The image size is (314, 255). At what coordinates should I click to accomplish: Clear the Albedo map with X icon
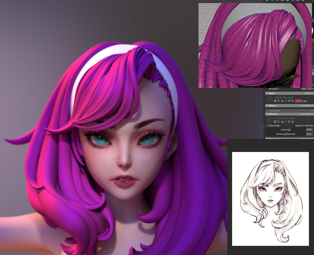pyautogui.click(x=293, y=101)
